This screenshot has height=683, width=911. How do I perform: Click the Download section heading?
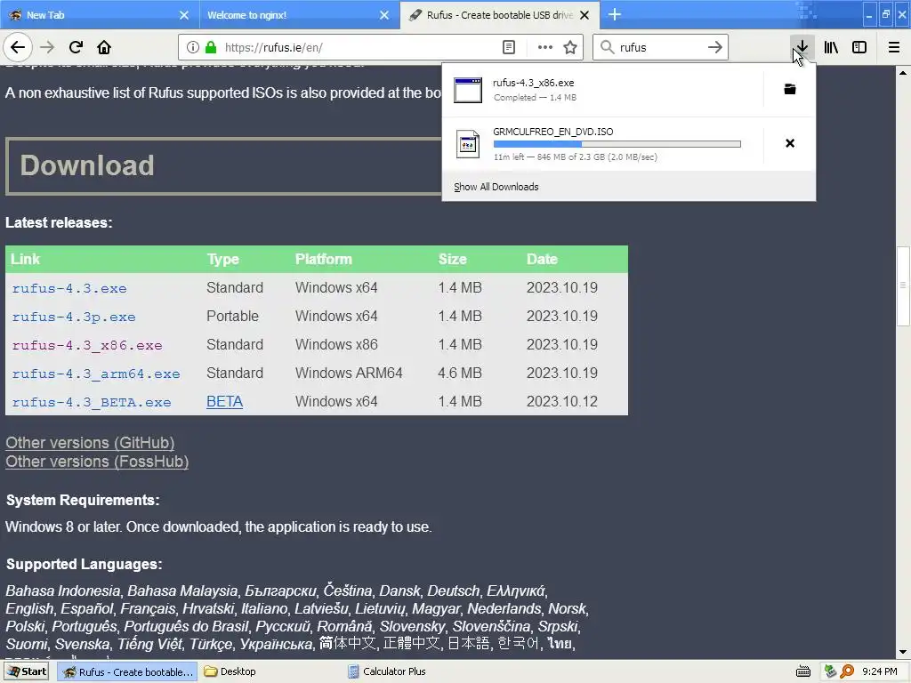coord(87,165)
